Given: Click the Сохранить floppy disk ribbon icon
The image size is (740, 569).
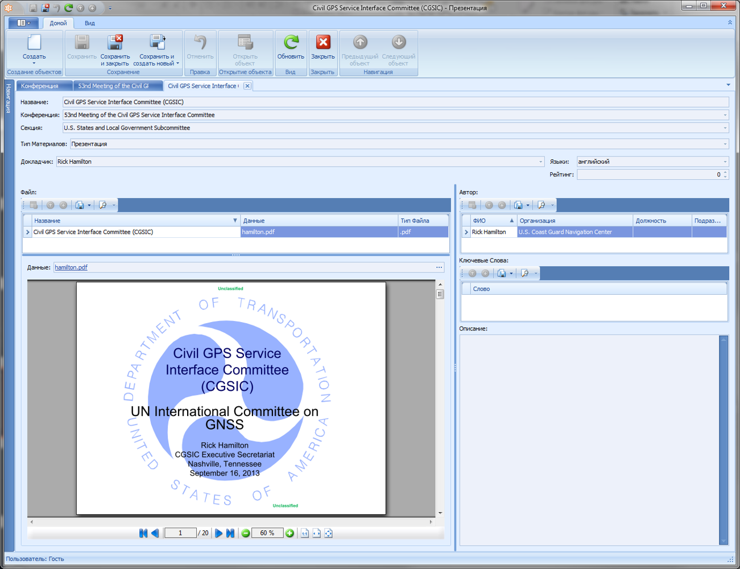Looking at the screenshot, I should (x=82, y=42).
